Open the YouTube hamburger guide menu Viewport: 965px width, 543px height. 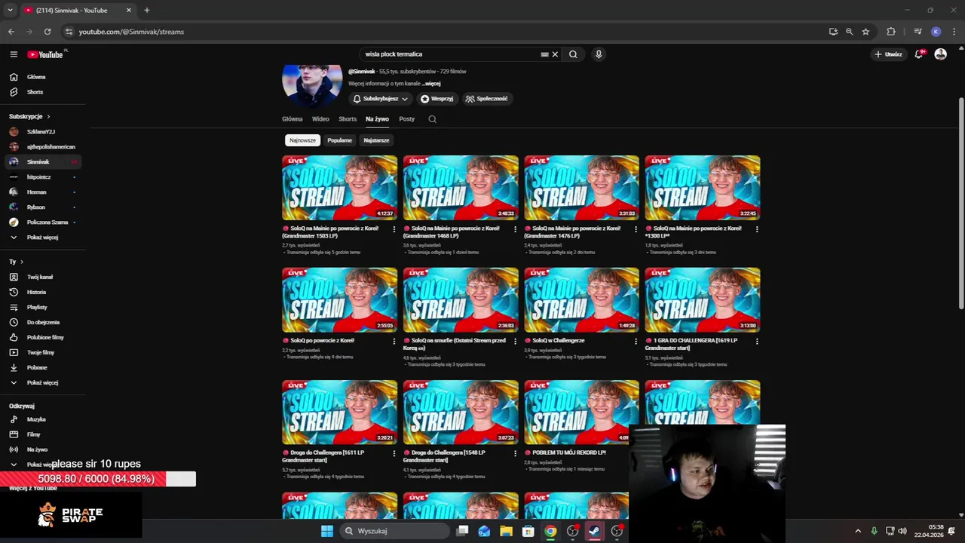[x=14, y=54]
